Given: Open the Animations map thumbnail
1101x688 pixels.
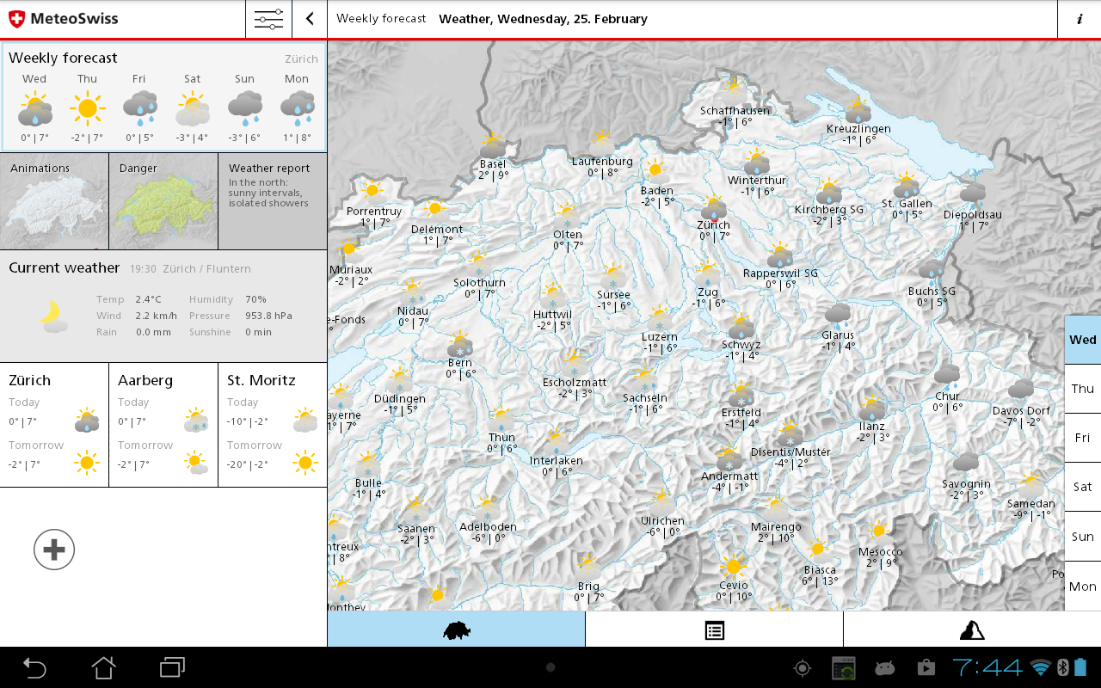Looking at the screenshot, I should coord(54,201).
